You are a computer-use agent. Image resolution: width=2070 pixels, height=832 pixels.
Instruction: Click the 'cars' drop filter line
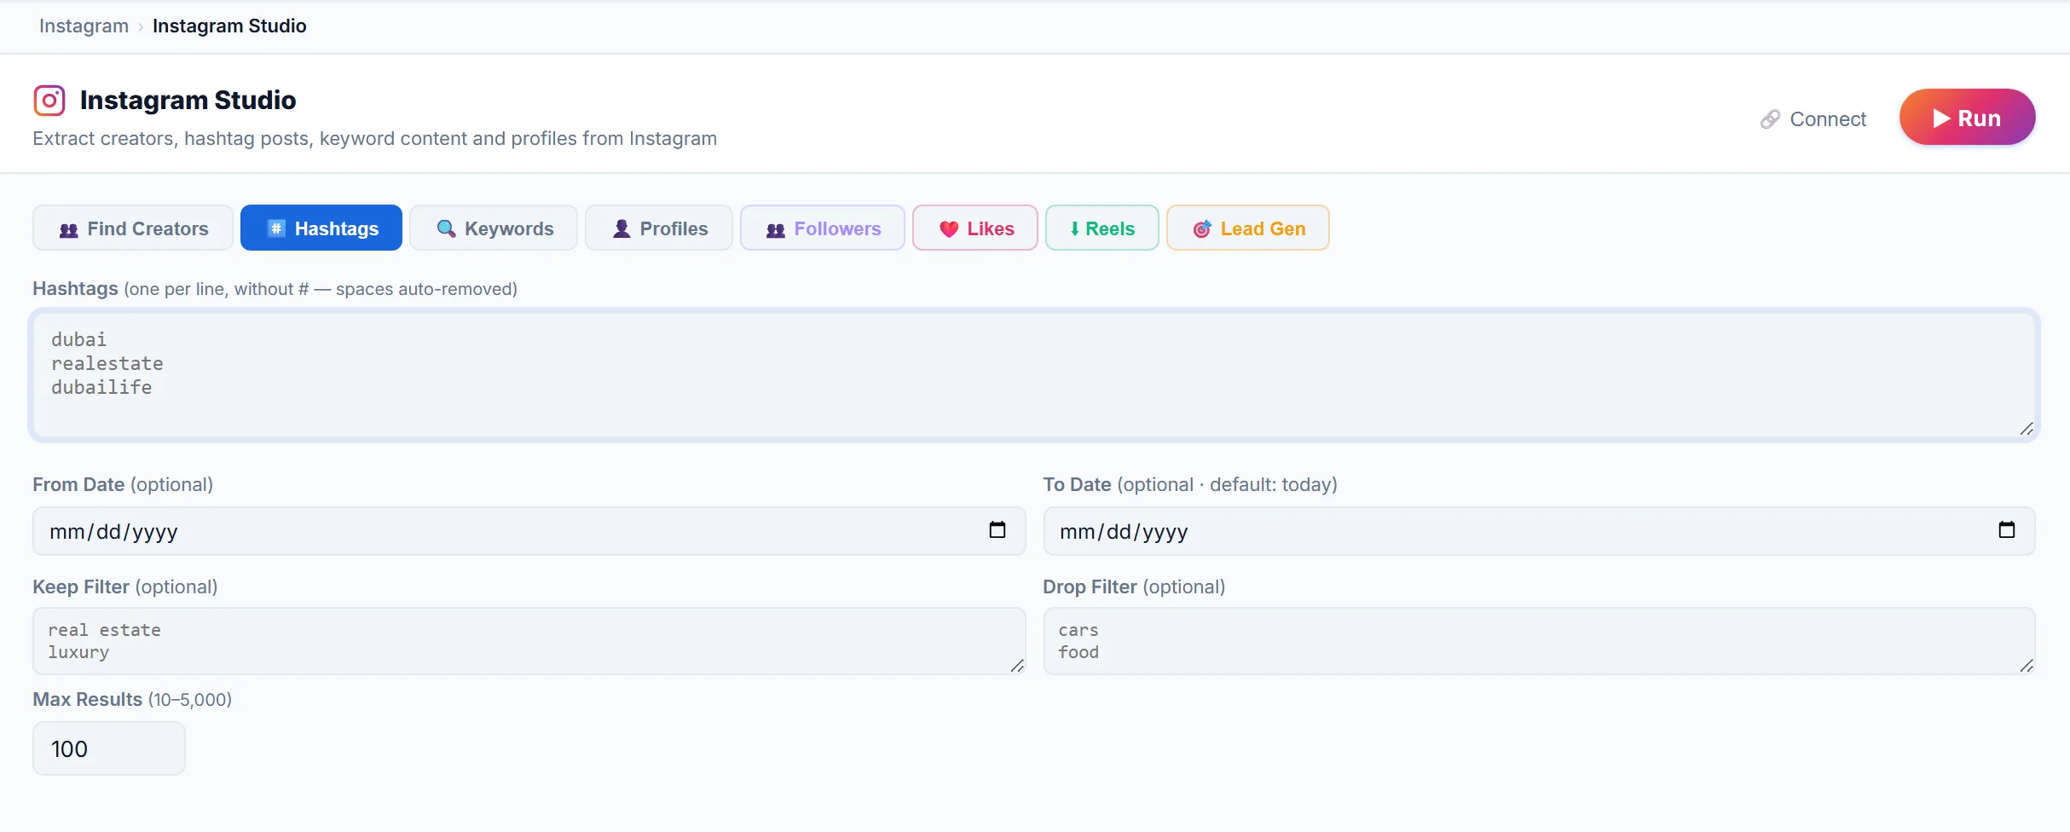pyautogui.click(x=1078, y=630)
